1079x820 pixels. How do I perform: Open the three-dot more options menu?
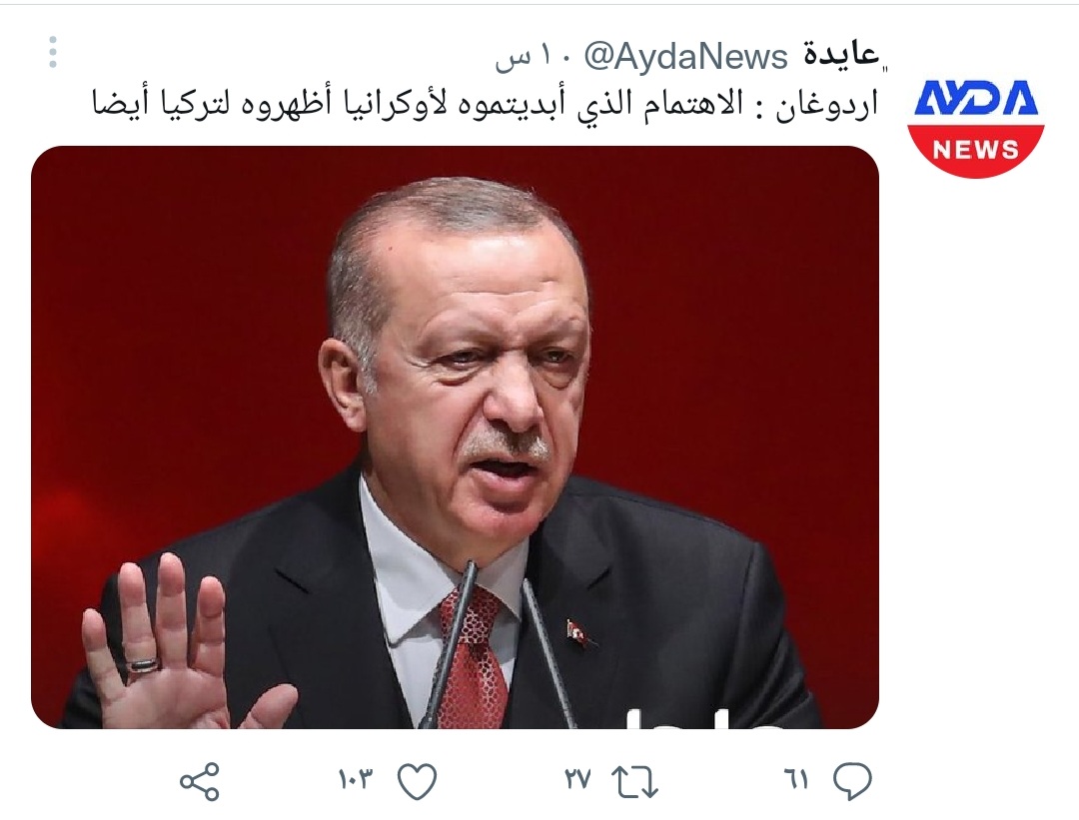click(53, 52)
